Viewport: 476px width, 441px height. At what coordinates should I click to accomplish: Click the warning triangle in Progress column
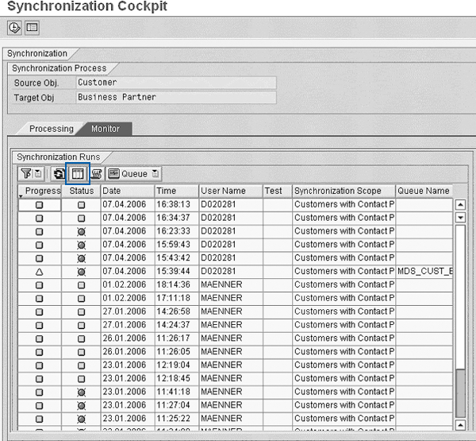click(39, 272)
